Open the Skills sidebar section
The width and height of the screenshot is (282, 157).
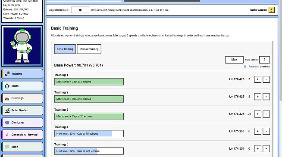22,86
